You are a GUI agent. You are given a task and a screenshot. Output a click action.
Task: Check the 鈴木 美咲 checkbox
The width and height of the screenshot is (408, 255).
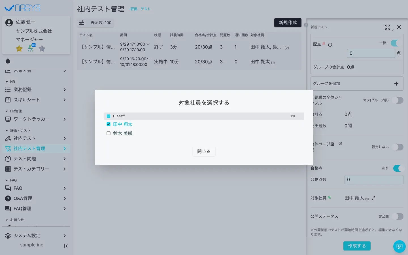tap(109, 133)
